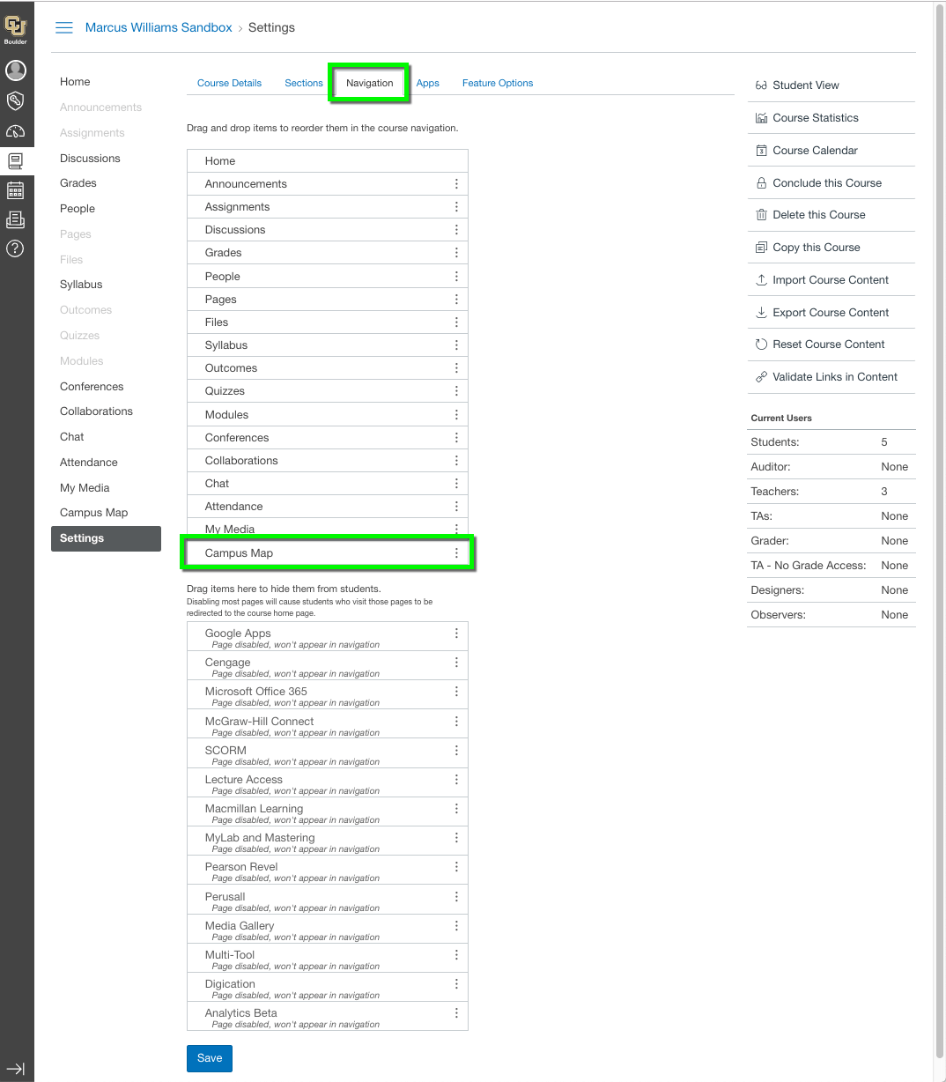Open the hamburger menu next to course name
This screenshot has height=1082, width=946.
pyautogui.click(x=63, y=27)
